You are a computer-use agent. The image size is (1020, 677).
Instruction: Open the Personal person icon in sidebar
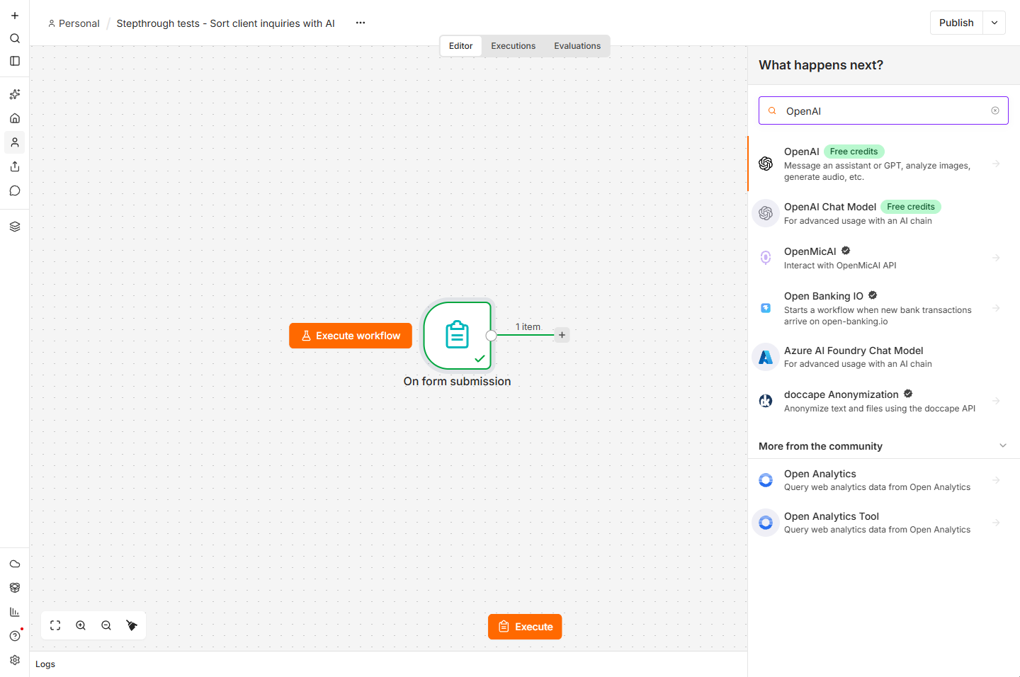pyautogui.click(x=15, y=142)
